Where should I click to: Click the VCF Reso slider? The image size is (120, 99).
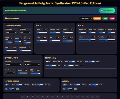(x=42, y=32)
